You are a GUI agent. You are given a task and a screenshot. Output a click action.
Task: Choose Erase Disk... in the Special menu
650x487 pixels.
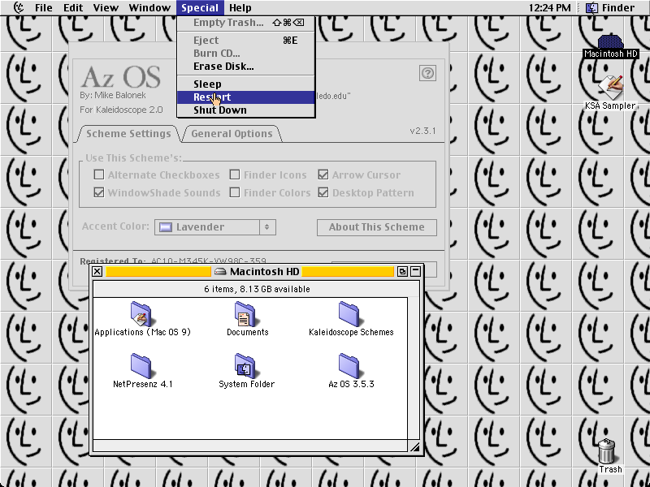click(x=246, y=67)
